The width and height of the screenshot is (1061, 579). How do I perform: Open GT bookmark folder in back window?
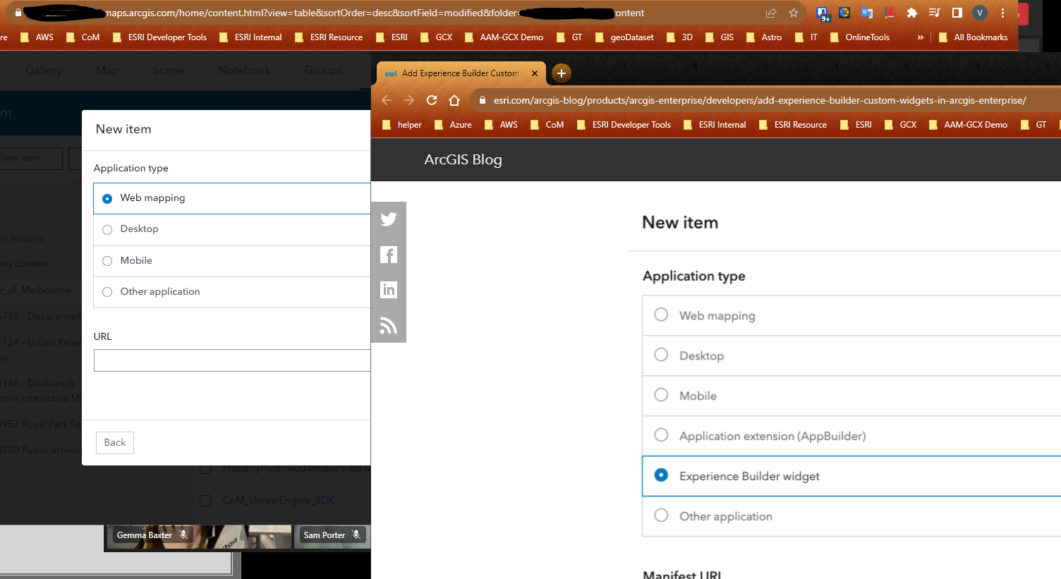(570, 37)
